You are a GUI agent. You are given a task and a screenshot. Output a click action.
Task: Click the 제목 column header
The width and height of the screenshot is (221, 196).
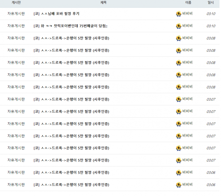point(103,3)
